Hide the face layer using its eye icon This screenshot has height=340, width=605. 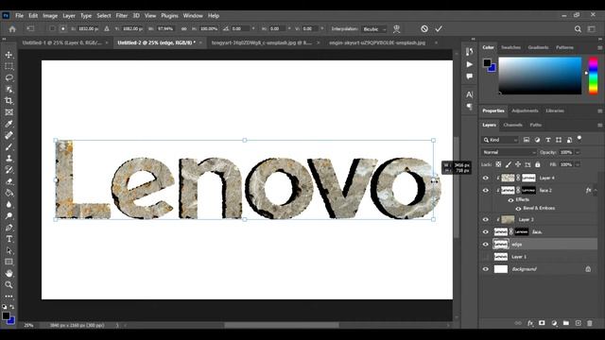coord(486,232)
